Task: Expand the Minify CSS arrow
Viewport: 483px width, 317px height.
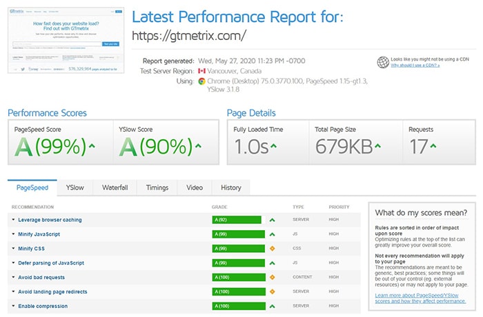Action: pyautogui.click(x=13, y=248)
